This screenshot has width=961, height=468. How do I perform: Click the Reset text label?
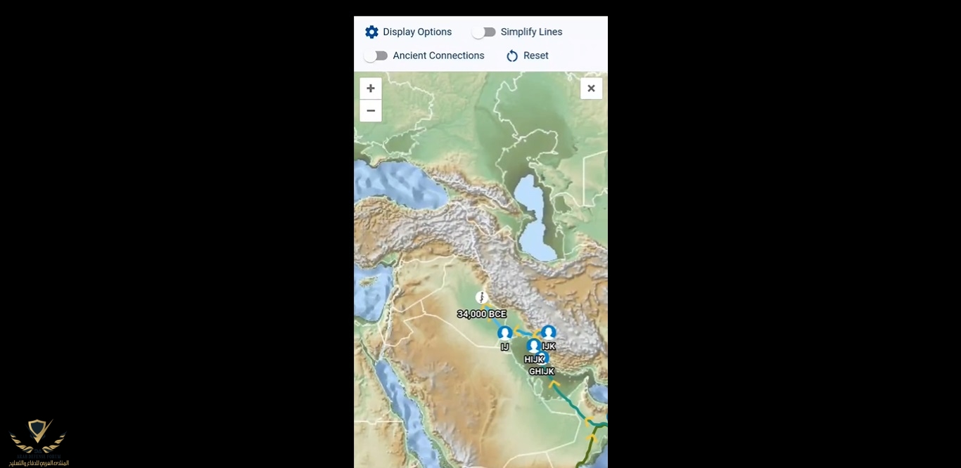point(536,56)
